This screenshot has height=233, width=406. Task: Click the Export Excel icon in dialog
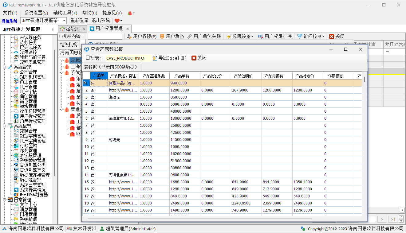coord(155,58)
